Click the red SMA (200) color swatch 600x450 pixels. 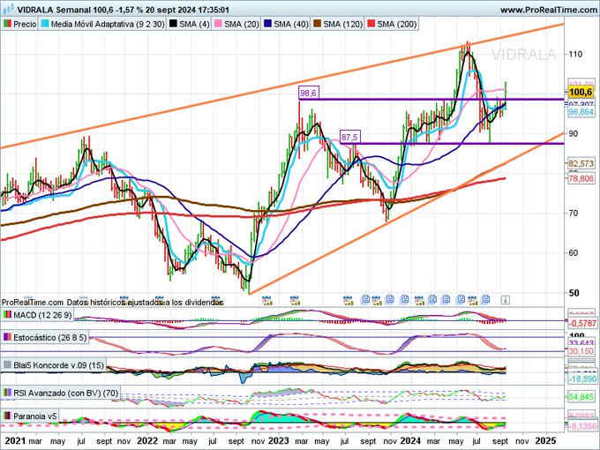pos(371,24)
